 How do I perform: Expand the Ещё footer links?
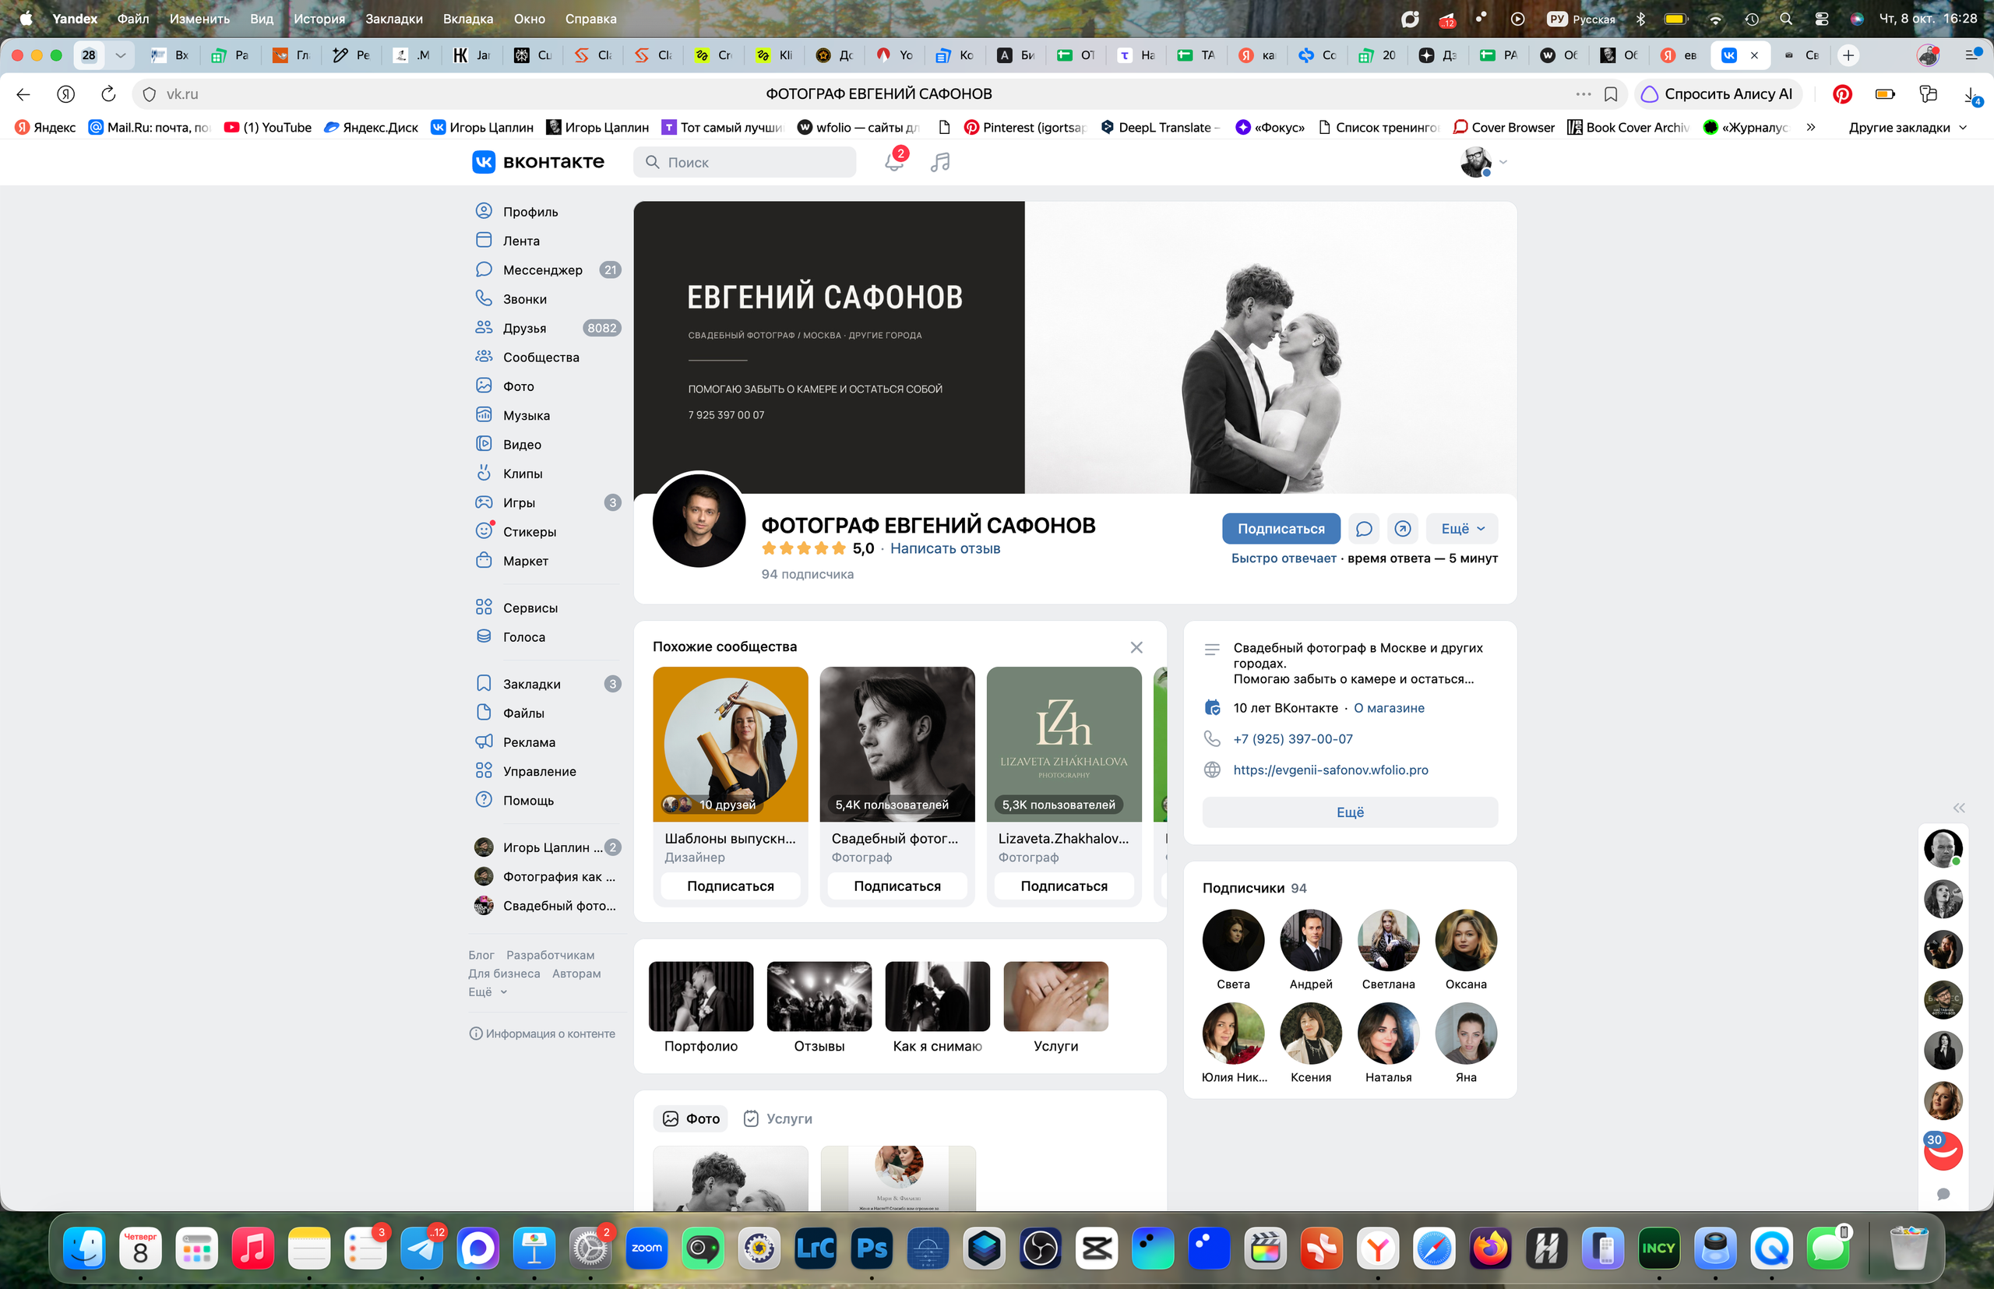coord(487,991)
